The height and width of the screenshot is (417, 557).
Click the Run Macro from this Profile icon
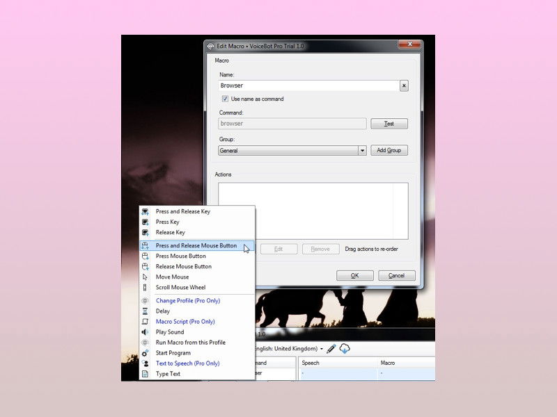(x=145, y=343)
